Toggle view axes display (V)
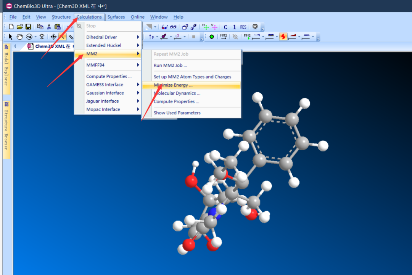Image resolution: width=412 pixels, height=275 pixels. coord(214,27)
